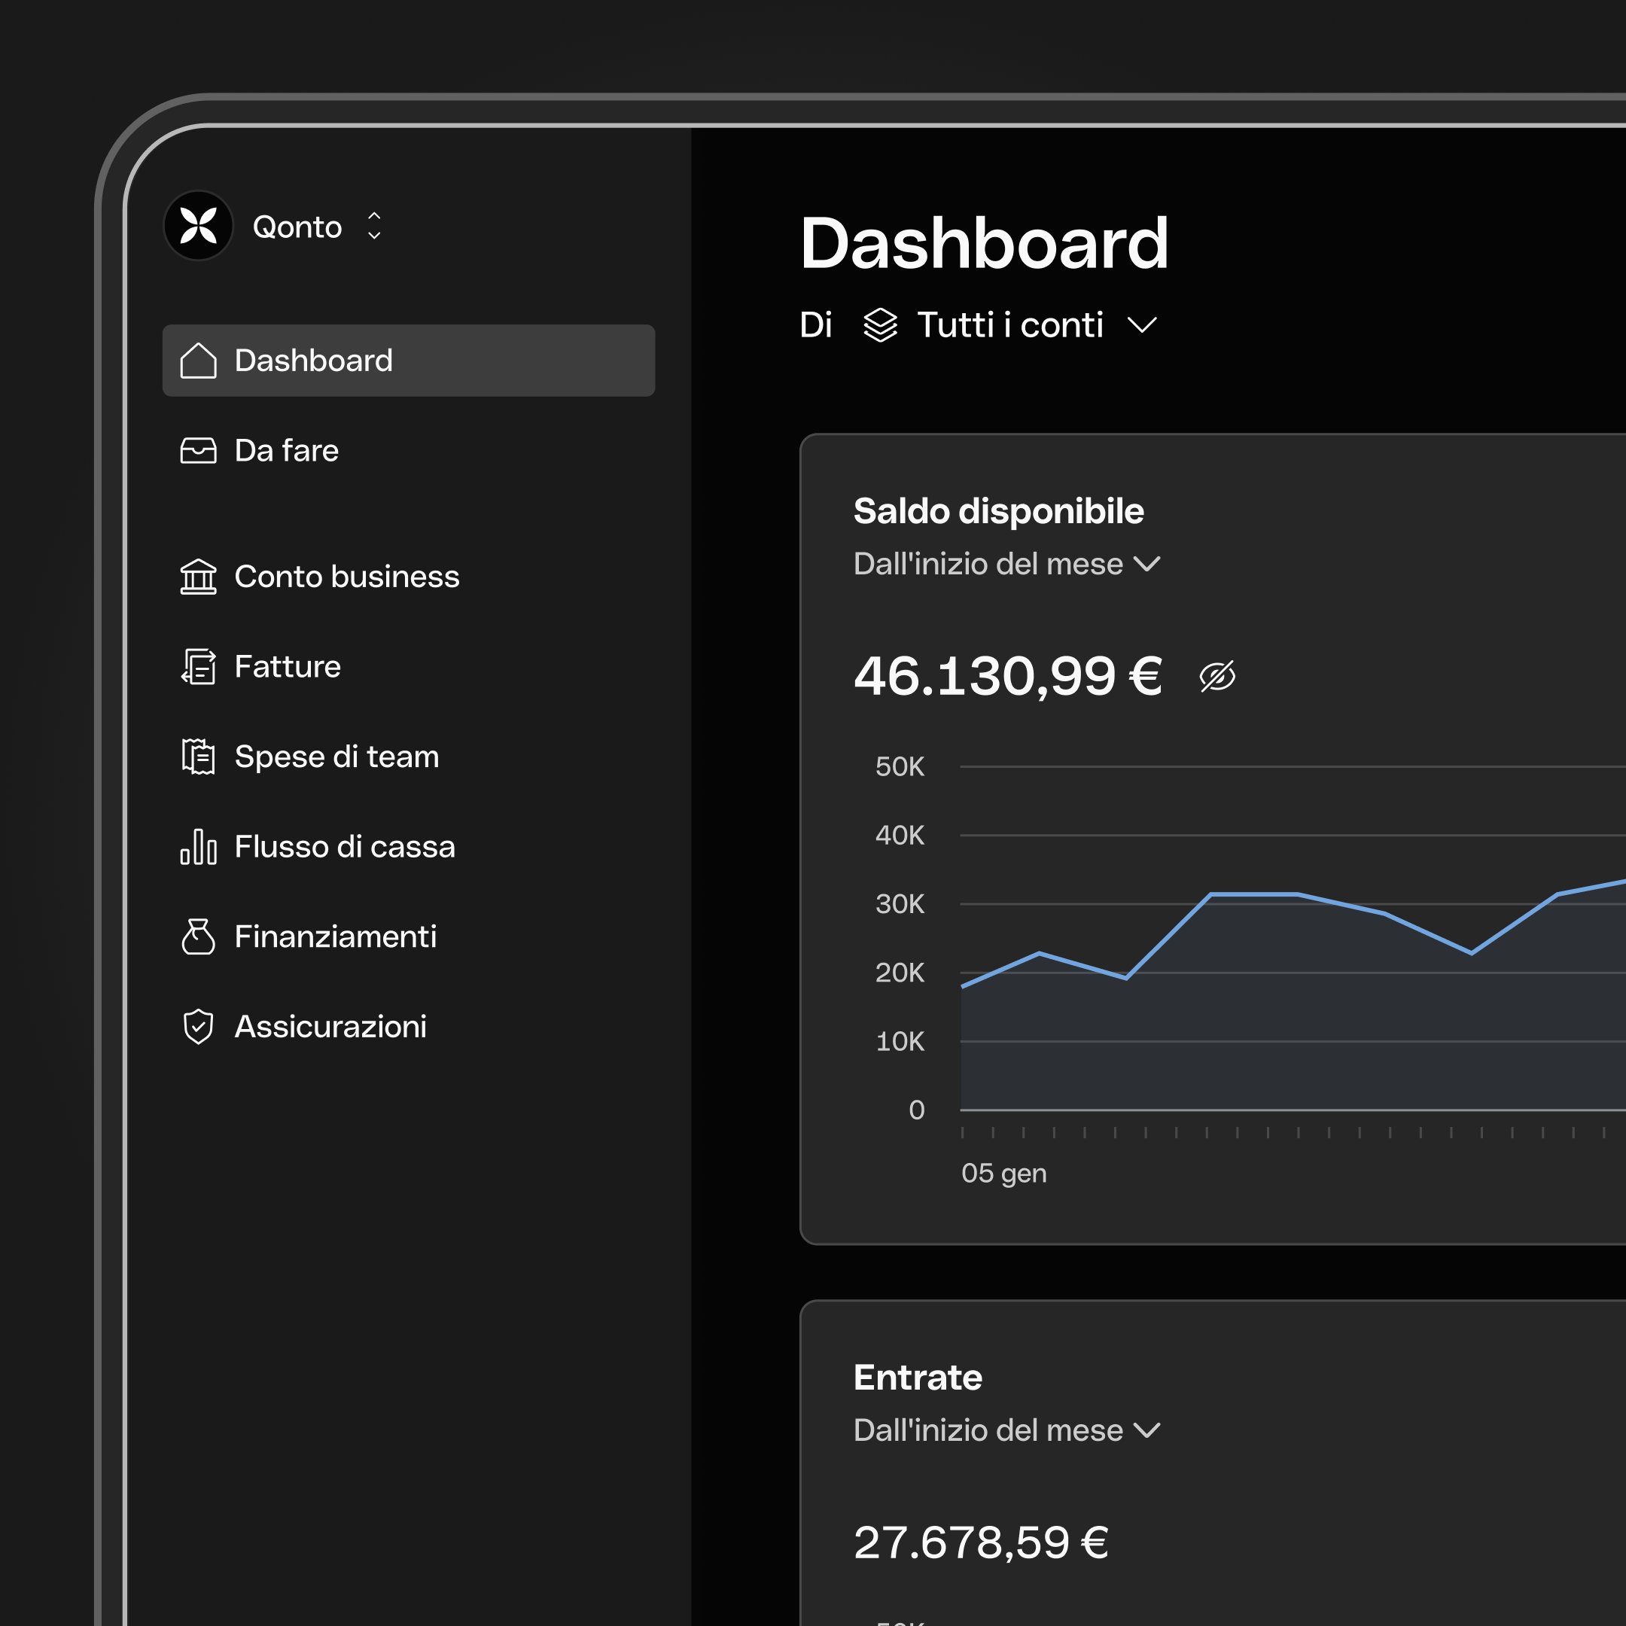Hide the balance with eye icon
This screenshot has height=1626, width=1626.
tap(1217, 676)
